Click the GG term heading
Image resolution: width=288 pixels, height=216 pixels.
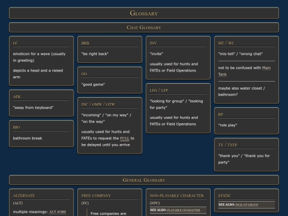84,74
